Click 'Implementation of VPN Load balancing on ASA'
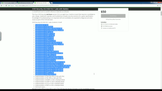This screenshot has height=91, width=162. click(x=49, y=57)
